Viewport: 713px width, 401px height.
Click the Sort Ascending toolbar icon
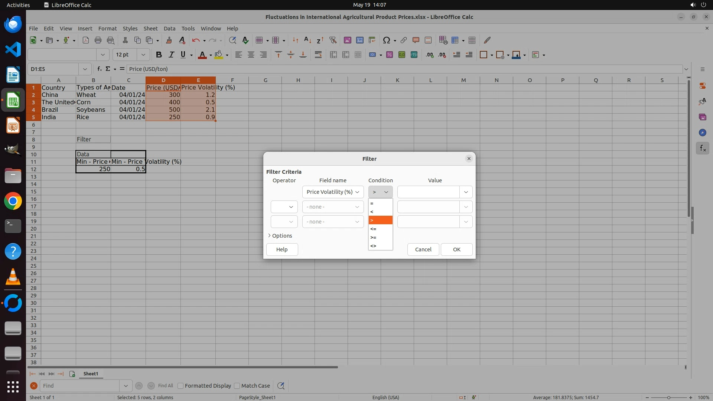click(x=307, y=40)
